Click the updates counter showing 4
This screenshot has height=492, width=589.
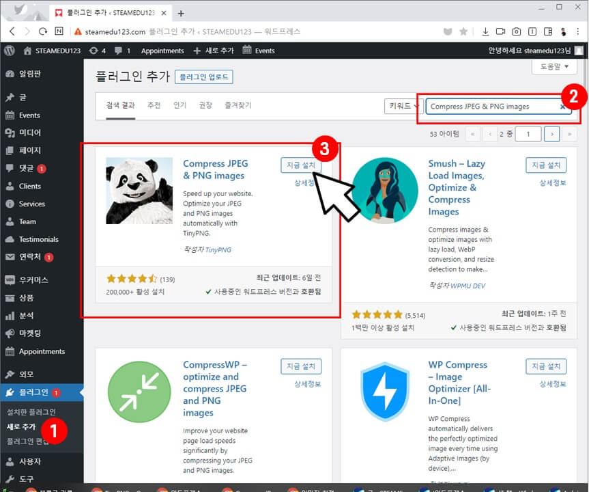click(x=98, y=51)
